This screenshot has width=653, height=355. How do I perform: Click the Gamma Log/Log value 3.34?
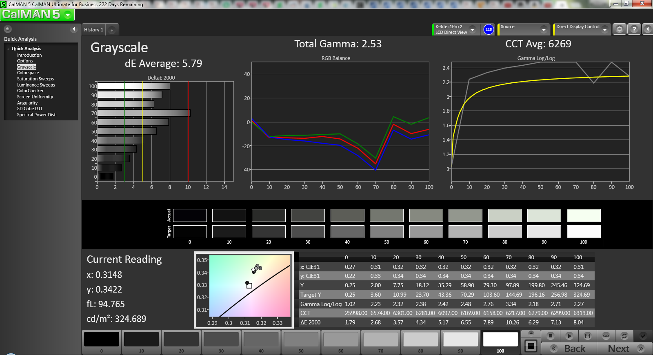511,304
